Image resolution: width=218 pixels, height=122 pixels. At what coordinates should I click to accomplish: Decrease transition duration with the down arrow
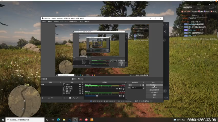point(144,88)
